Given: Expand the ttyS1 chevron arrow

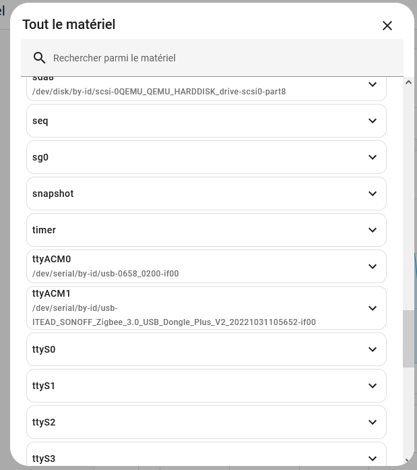Looking at the screenshot, I should 373,386.
